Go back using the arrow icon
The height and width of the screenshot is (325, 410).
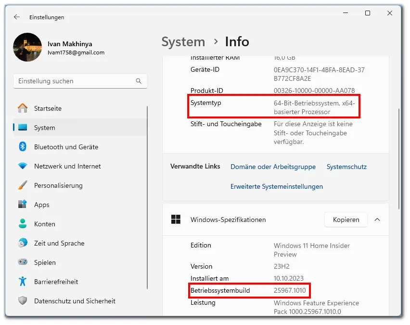(x=17, y=17)
